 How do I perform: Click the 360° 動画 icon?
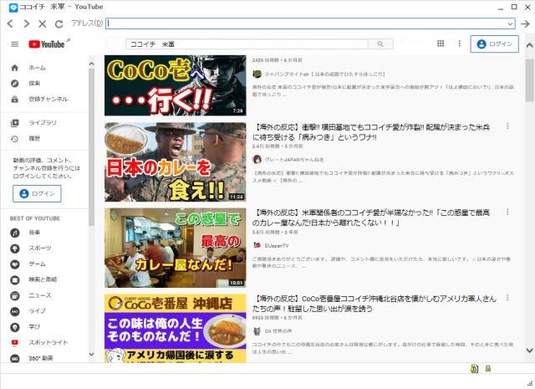(15, 358)
